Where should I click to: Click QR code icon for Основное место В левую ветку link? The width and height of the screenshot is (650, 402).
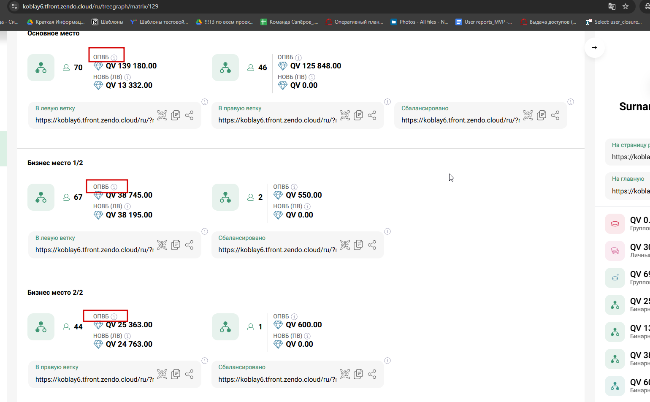pos(162,115)
